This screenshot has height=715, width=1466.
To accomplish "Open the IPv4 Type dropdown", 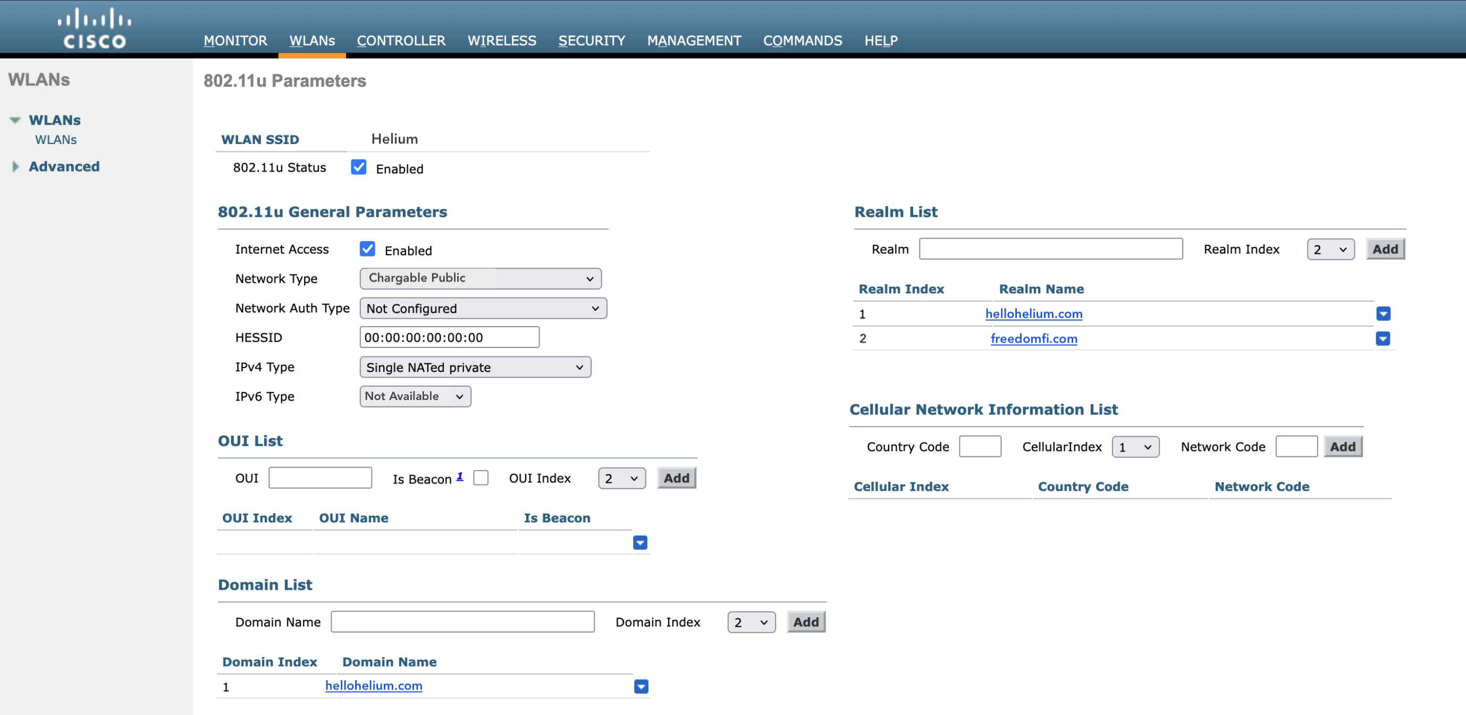I will click(x=475, y=368).
